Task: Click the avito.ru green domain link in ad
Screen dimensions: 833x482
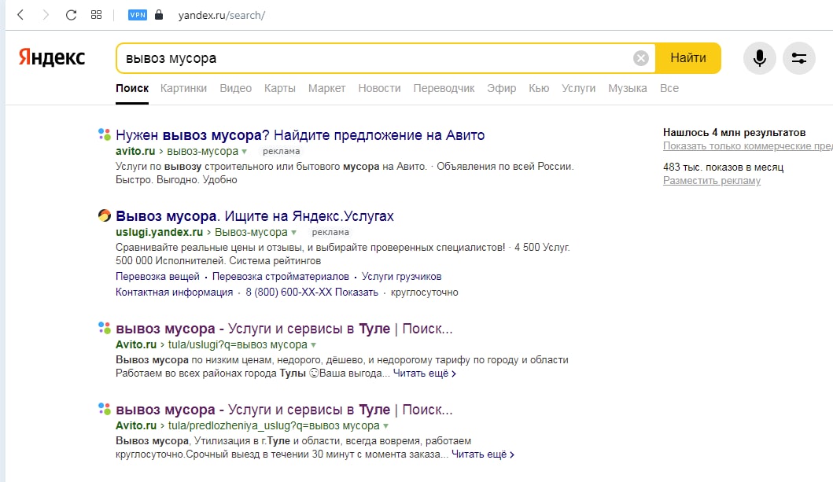Action: [x=135, y=151]
